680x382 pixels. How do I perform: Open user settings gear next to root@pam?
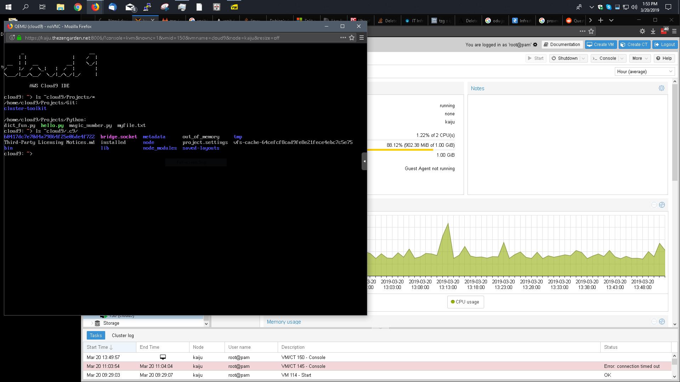tap(535, 45)
